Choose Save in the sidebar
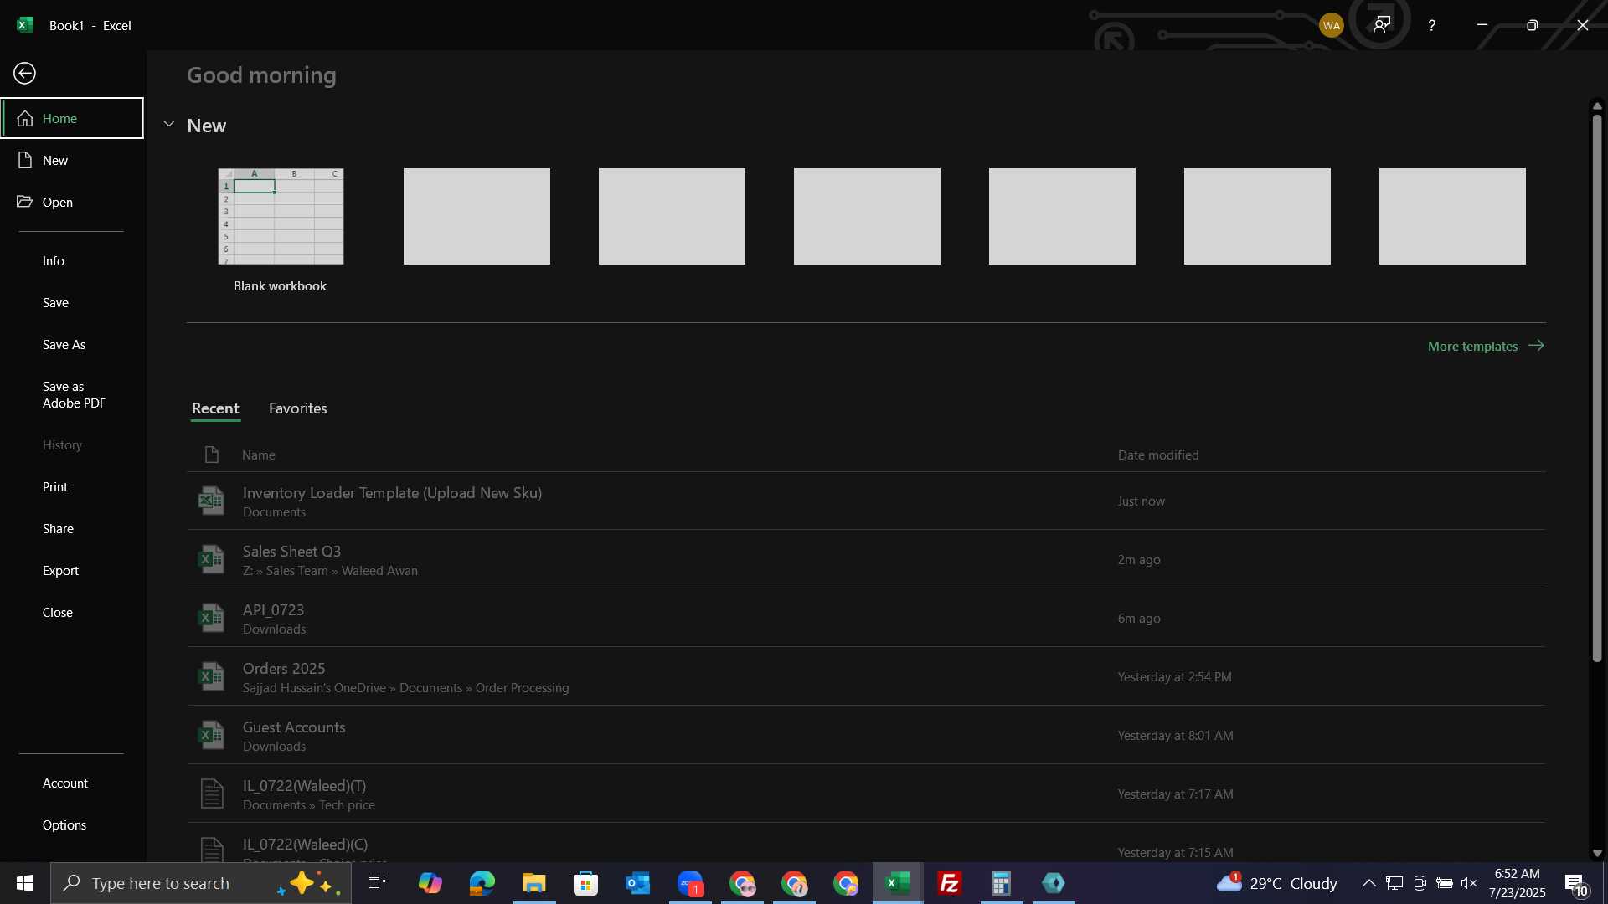This screenshot has height=904, width=1608. click(x=72, y=303)
